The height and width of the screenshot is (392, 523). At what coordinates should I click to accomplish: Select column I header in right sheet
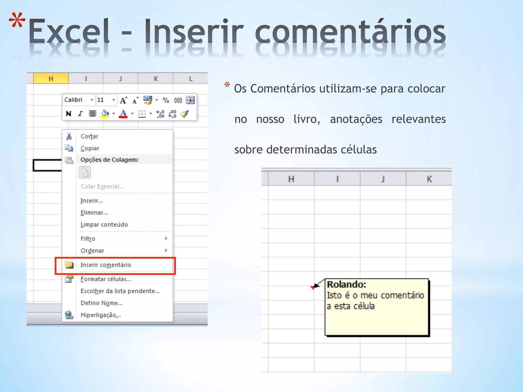pyautogui.click(x=337, y=179)
